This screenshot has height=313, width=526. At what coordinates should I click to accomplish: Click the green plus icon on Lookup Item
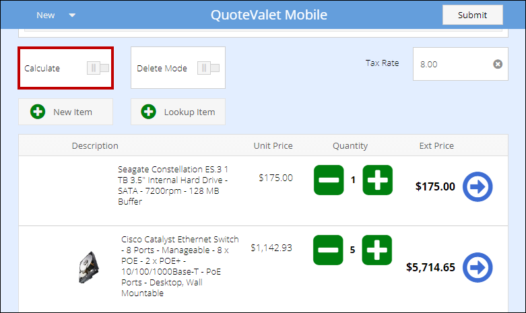coord(148,112)
